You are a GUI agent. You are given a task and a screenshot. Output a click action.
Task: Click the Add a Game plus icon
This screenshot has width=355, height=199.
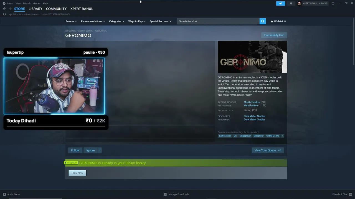coord(4,194)
